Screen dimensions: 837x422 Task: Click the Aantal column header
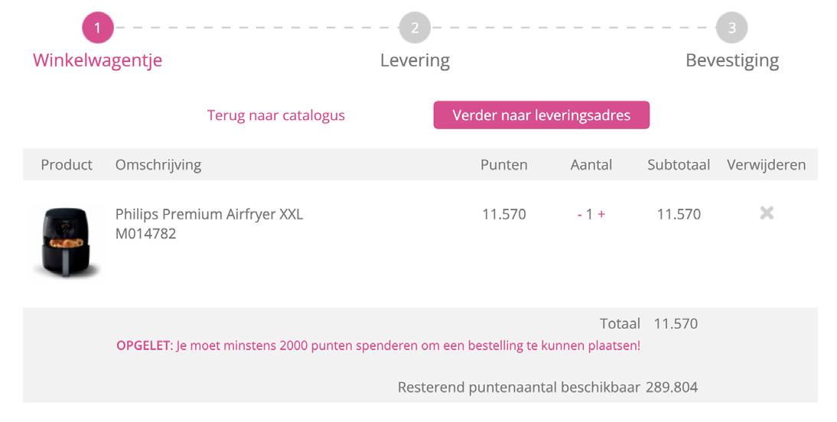click(591, 165)
